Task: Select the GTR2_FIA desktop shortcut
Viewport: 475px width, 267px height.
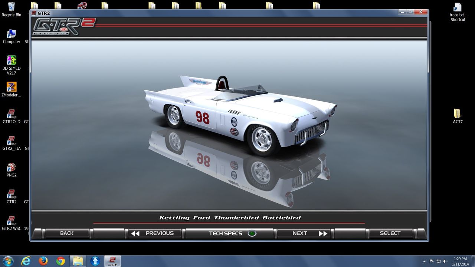Action: coord(12,143)
